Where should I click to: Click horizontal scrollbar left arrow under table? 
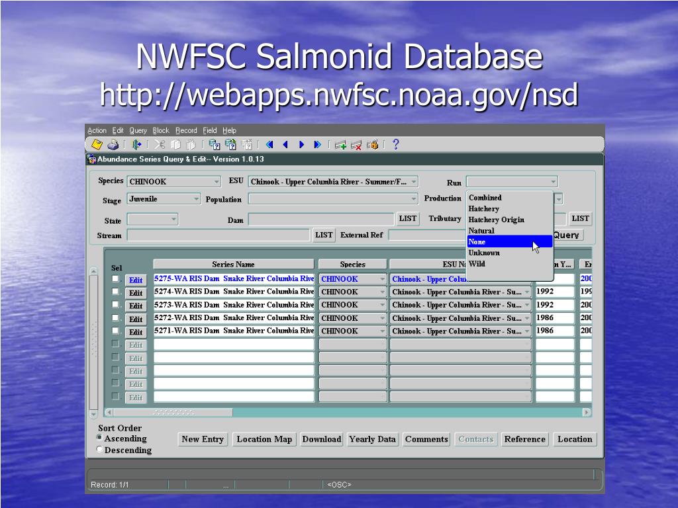(109, 412)
